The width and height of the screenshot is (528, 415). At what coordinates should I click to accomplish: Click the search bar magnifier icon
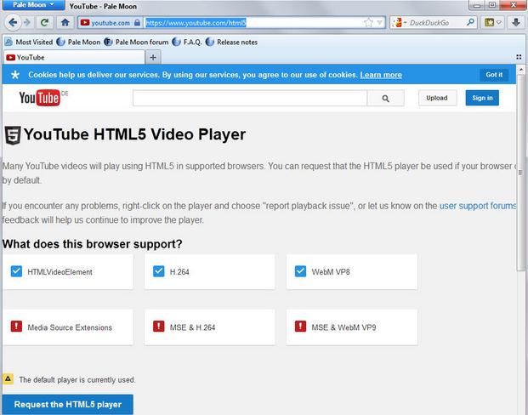click(x=470, y=22)
